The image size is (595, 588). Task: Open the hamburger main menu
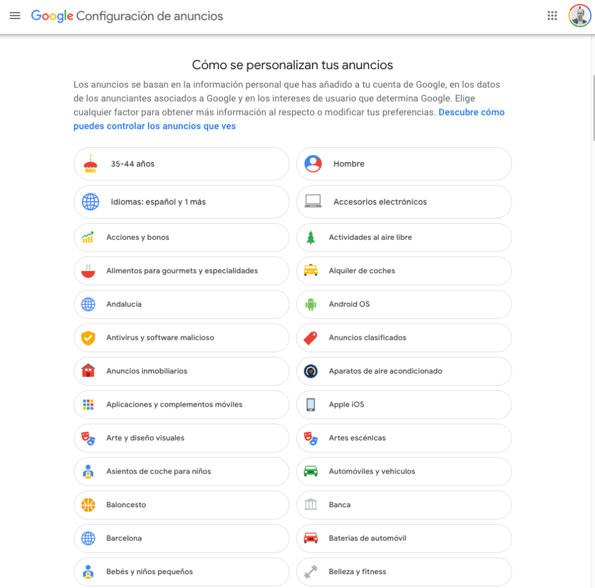(15, 16)
